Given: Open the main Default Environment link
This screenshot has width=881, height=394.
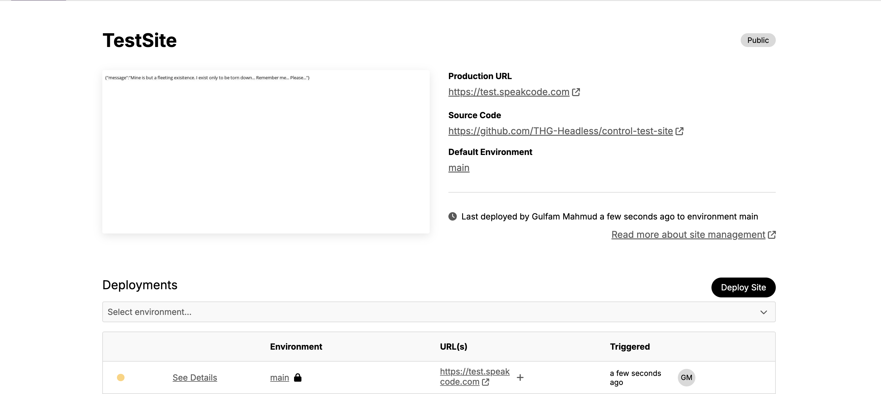Looking at the screenshot, I should (x=459, y=168).
